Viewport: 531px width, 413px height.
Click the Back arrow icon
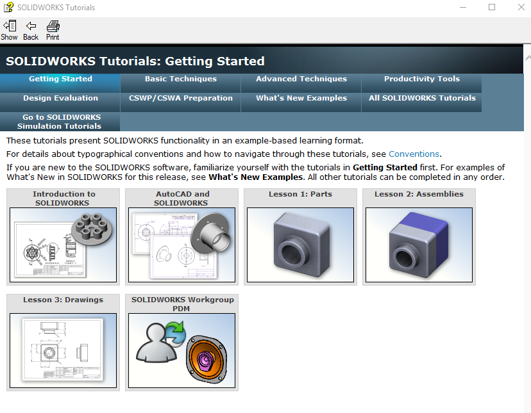[x=31, y=26]
